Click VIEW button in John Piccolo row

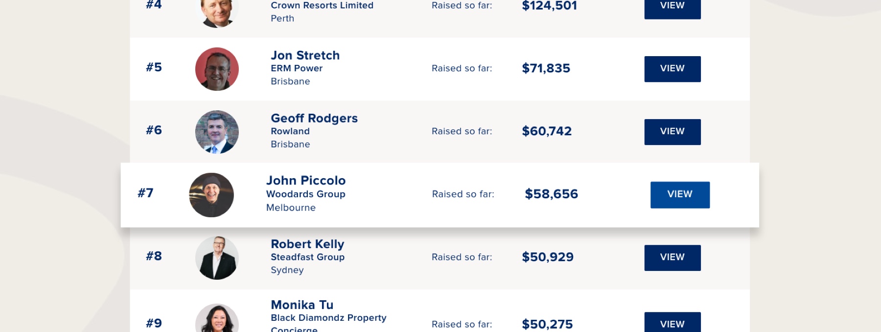click(680, 195)
